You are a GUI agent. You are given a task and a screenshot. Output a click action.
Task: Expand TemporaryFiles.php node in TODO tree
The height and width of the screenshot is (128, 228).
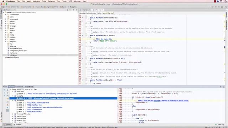point(13,114)
